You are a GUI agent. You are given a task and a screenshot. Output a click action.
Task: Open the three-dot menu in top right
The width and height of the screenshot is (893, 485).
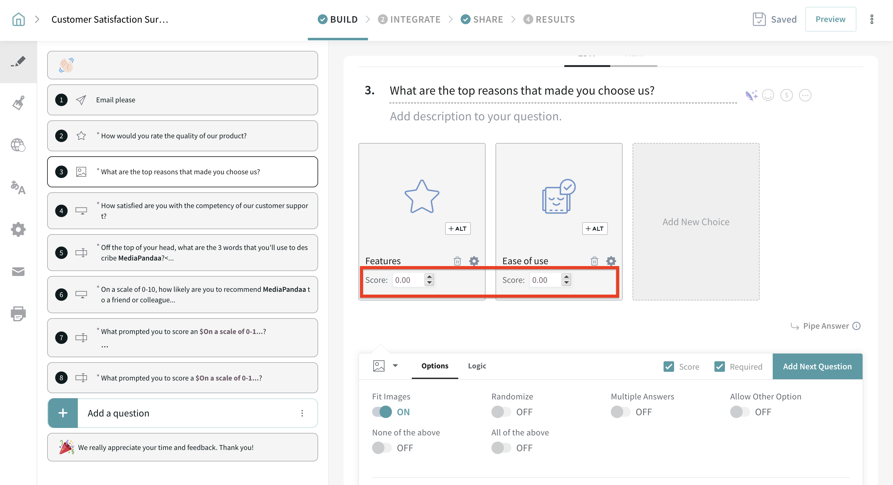pos(872,19)
